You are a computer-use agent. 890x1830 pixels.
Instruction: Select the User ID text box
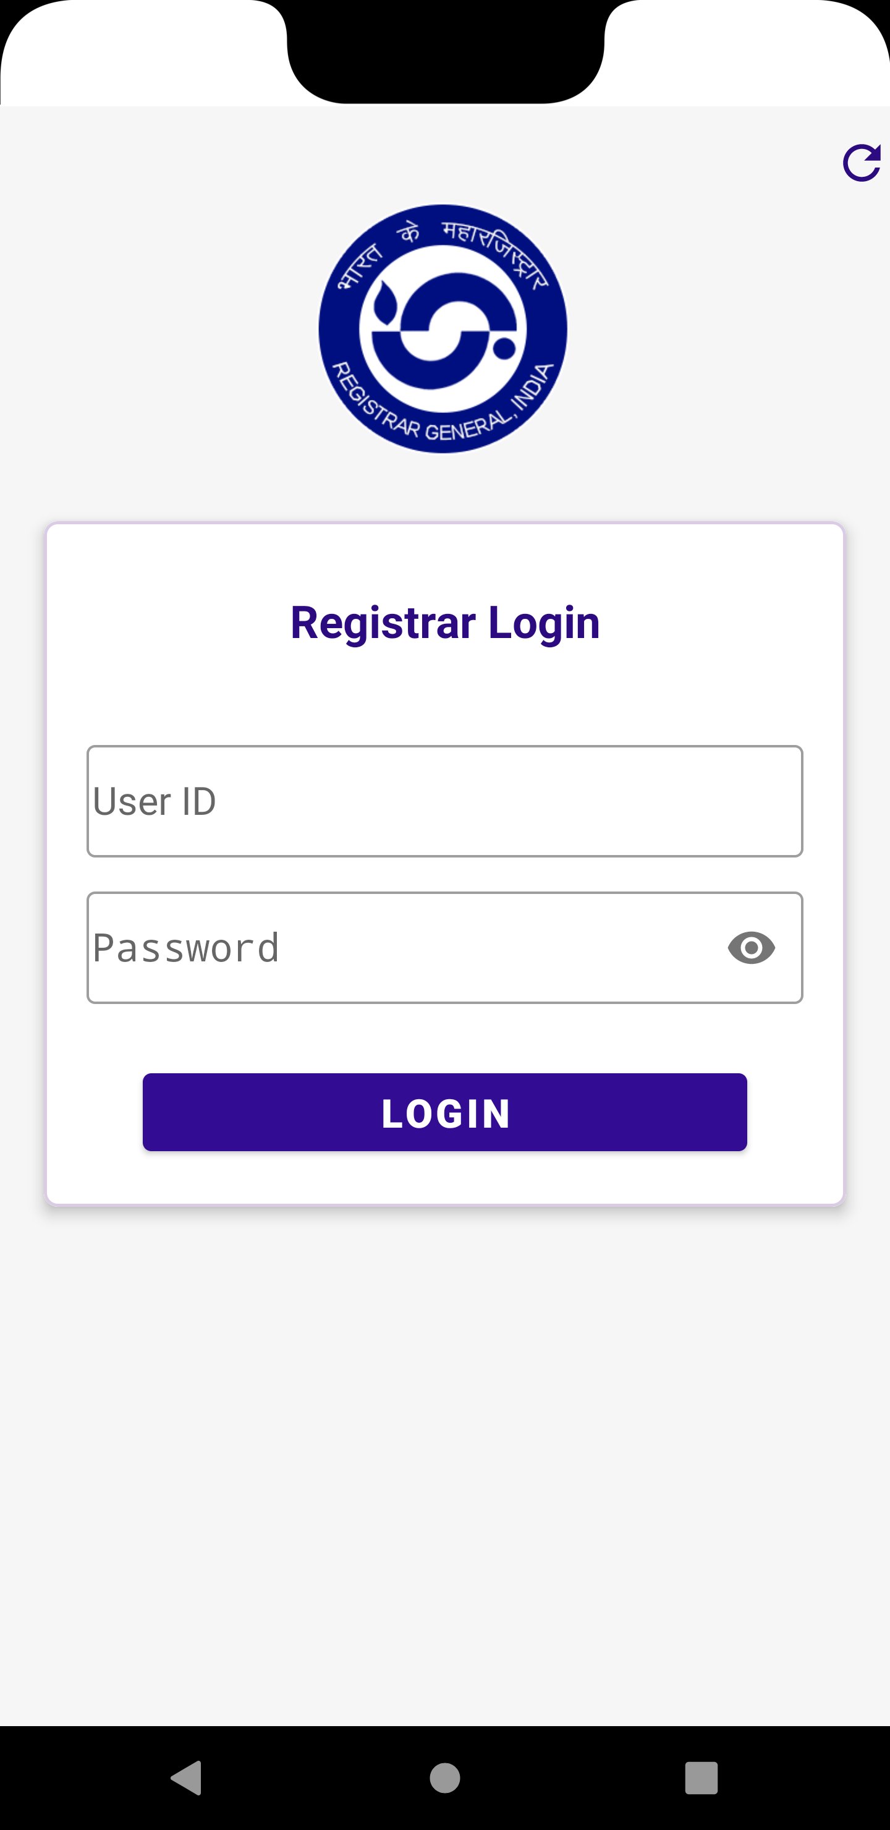coord(444,801)
